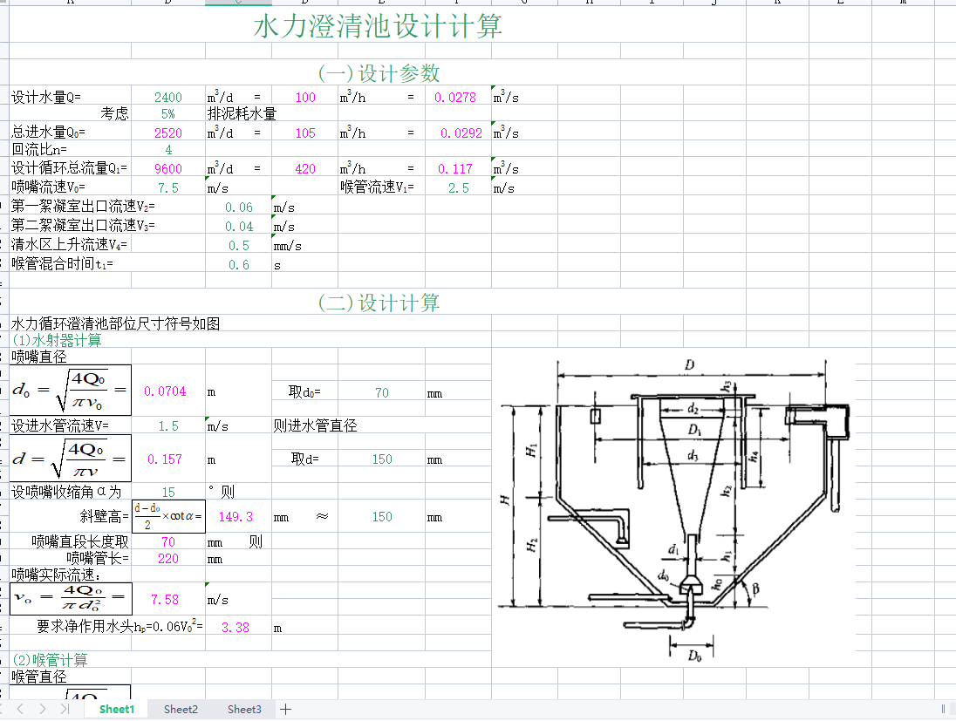956x721 pixels.
Task: Click slant wall height value 149.3
Action: click(x=236, y=517)
